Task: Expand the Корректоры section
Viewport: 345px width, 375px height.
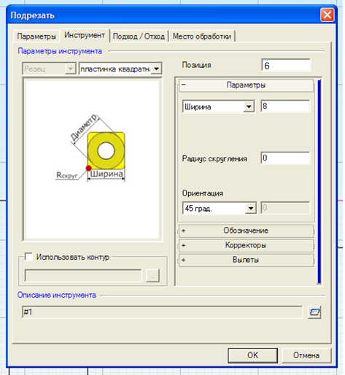Action: coord(246,245)
